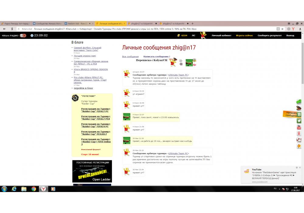
Task: Open Windows Start button
Action: tap(4, 189)
